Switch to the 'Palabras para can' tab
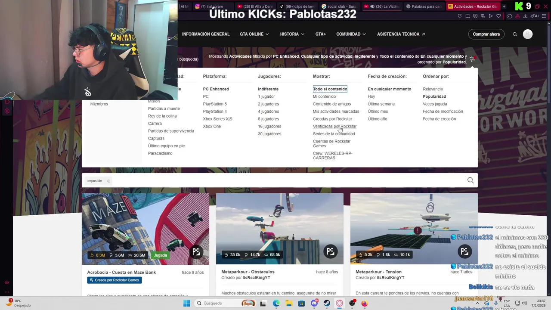 424,6
